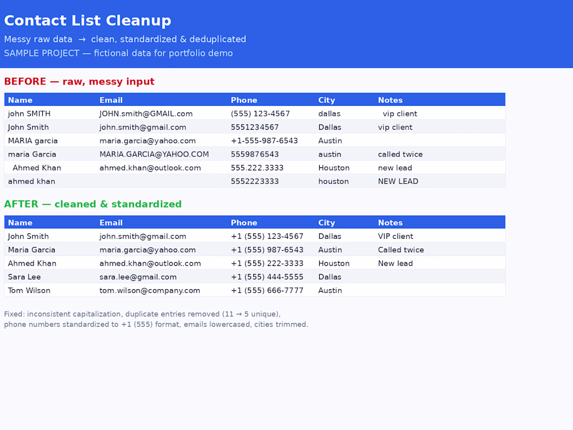573x430 pixels.
Task: Select the "sara.lee@gmail.com" email cell
Action: [138, 276]
